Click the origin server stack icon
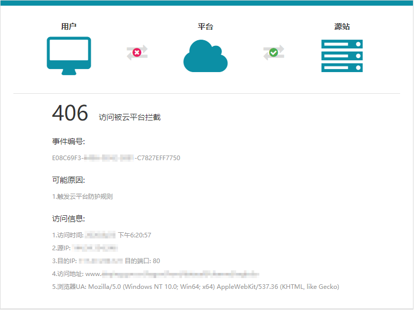This screenshot has width=414, height=310. click(x=342, y=56)
